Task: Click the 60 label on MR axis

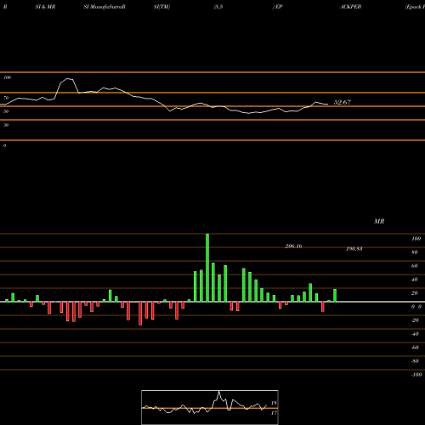Action: pyautogui.click(x=415, y=266)
